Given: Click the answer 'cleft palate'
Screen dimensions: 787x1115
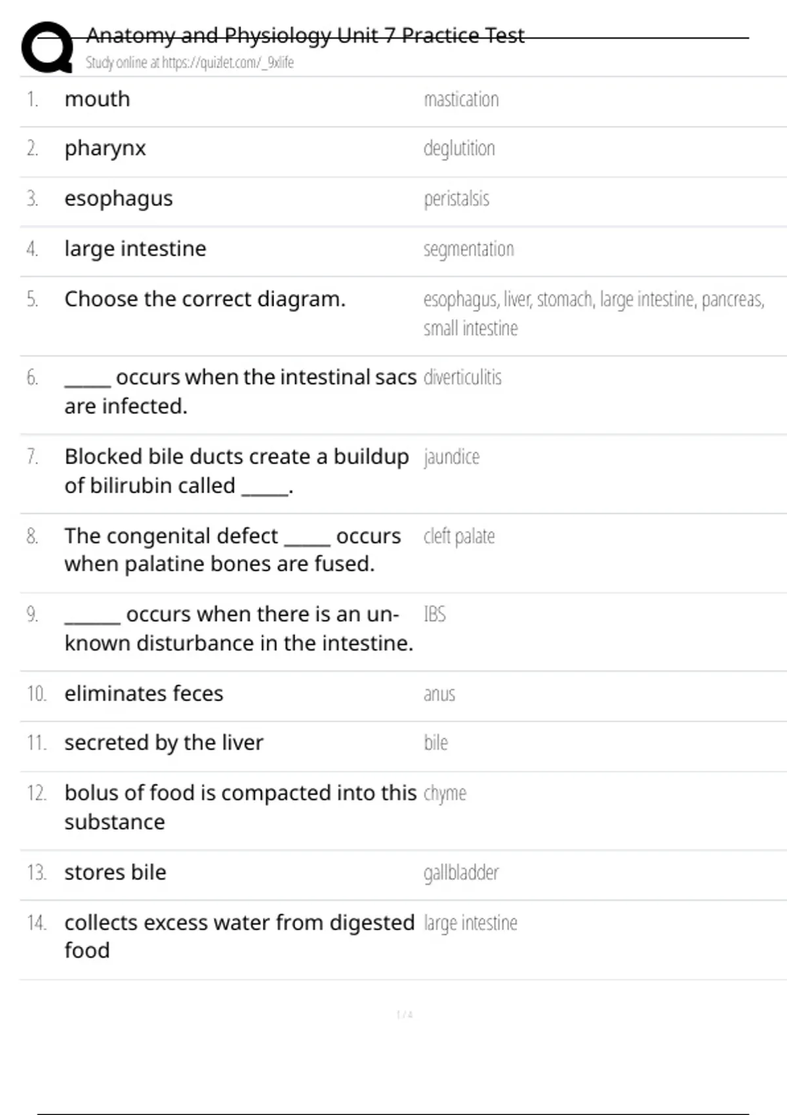Looking at the screenshot, I should (458, 536).
